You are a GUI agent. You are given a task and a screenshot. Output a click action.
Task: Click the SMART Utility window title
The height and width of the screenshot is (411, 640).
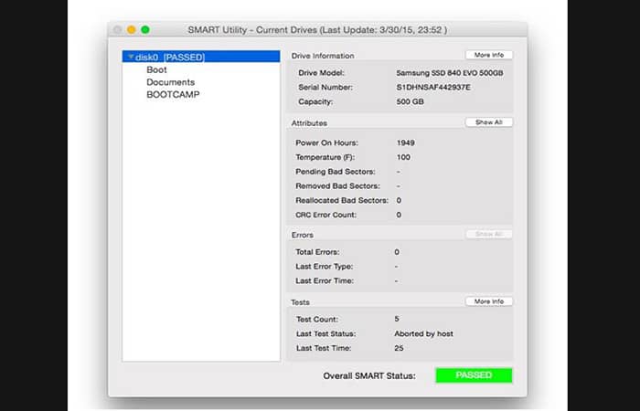coord(317,30)
